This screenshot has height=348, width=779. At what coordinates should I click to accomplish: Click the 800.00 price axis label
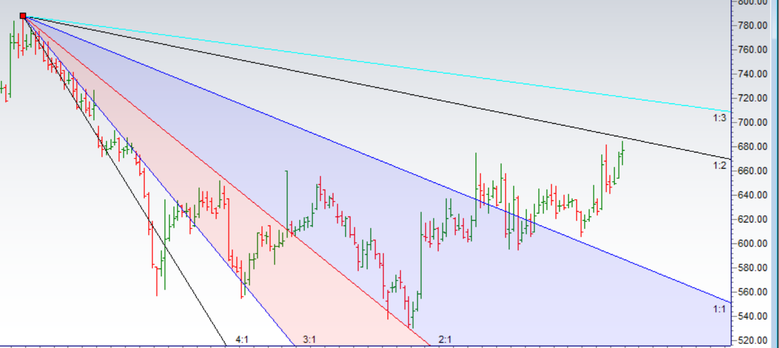coord(753,2)
